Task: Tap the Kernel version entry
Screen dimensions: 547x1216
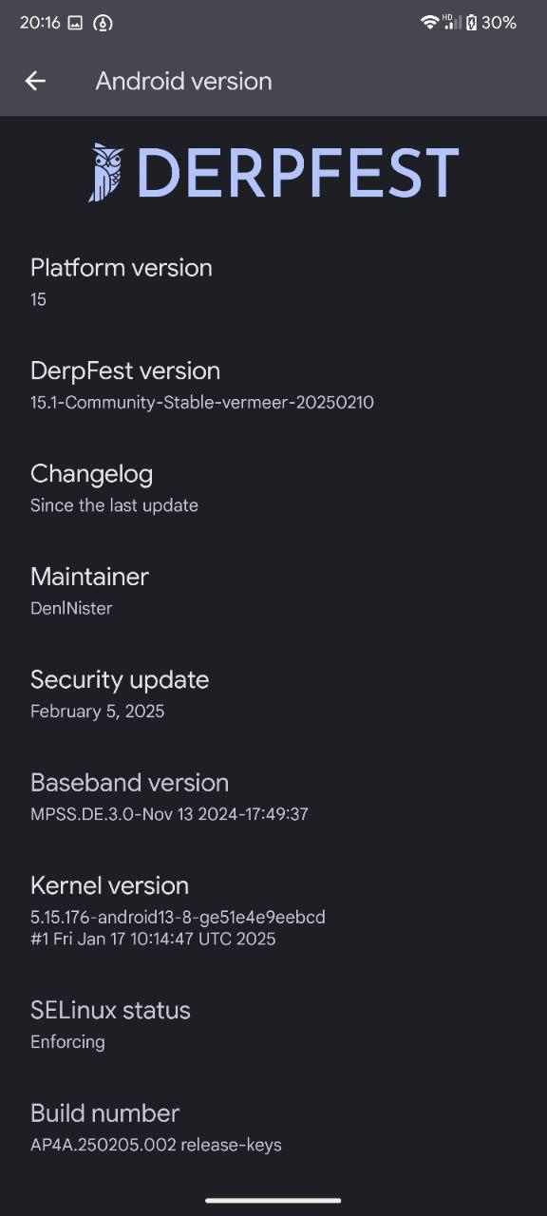Action: 273,910
